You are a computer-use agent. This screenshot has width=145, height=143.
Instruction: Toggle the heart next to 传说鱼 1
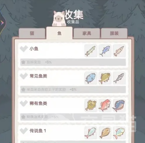click(x=24, y=131)
